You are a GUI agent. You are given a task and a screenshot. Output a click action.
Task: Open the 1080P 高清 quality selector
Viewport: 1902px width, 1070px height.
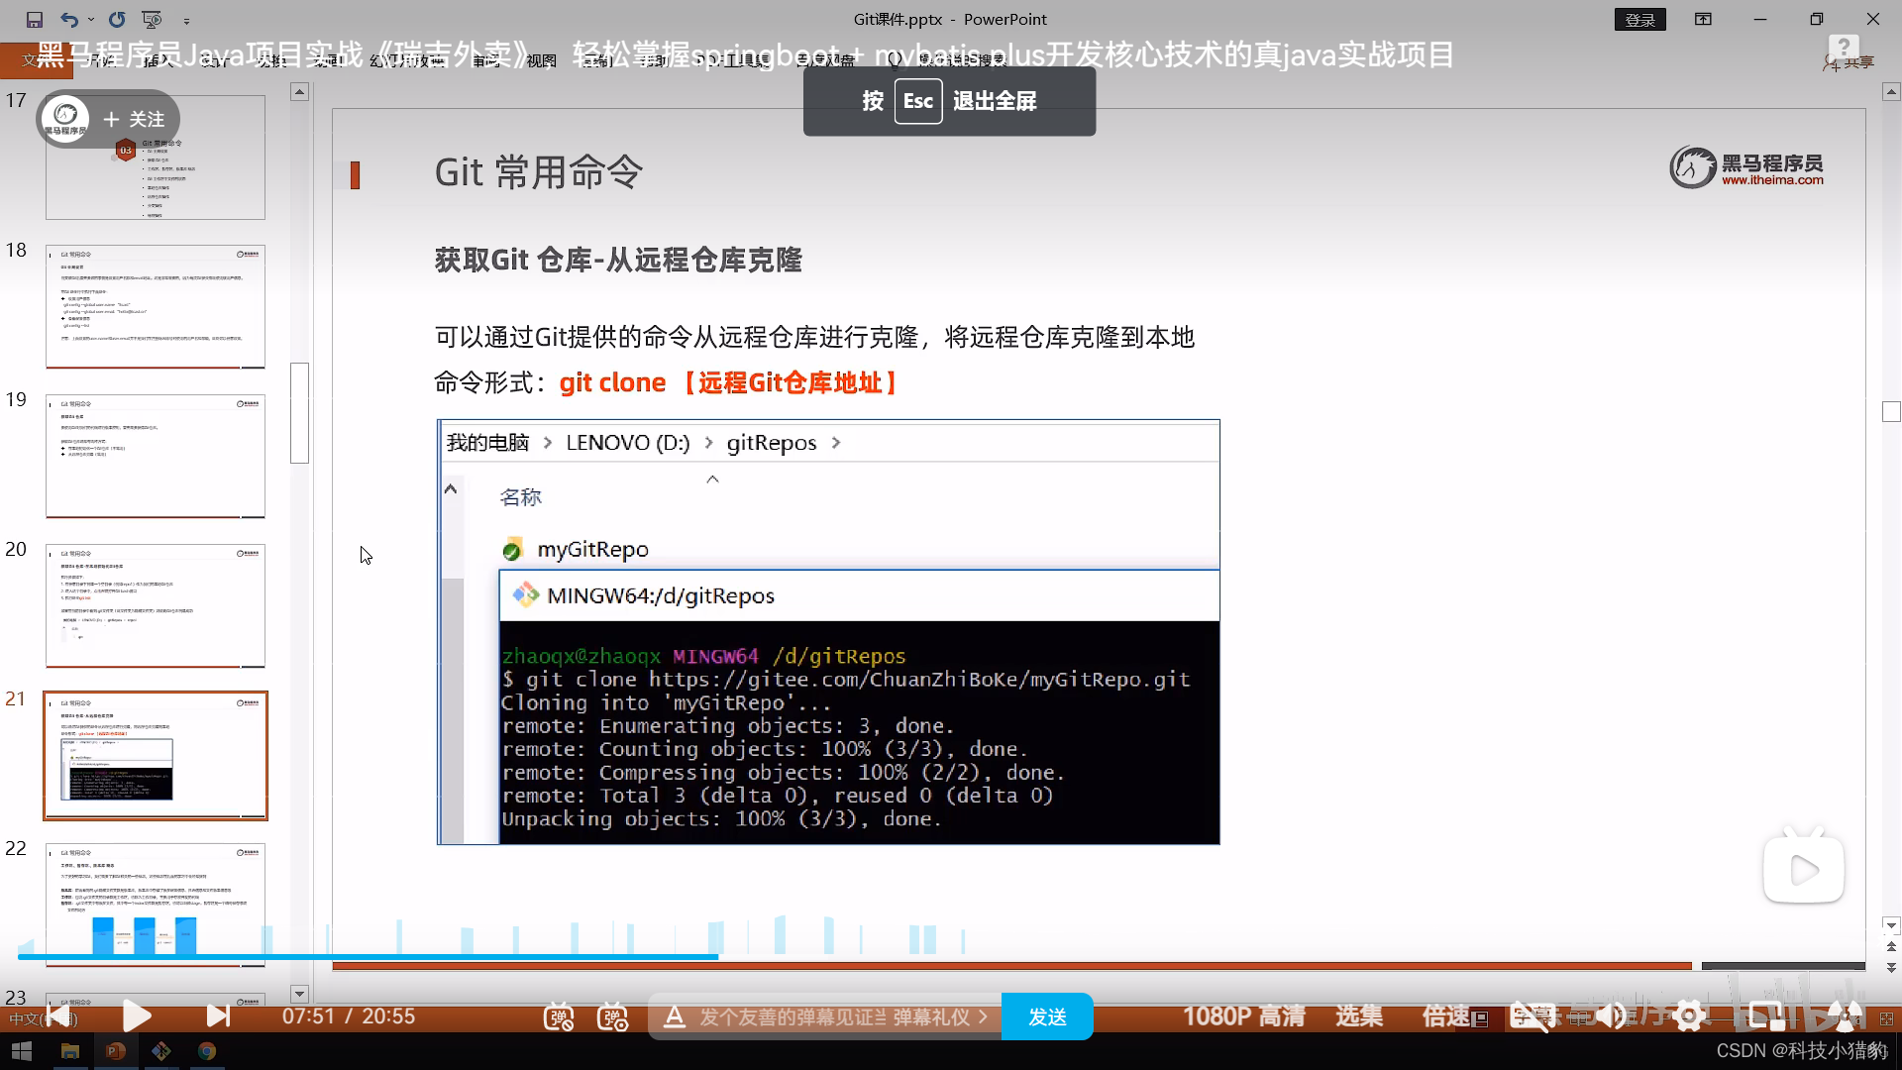click(x=1243, y=1016)
